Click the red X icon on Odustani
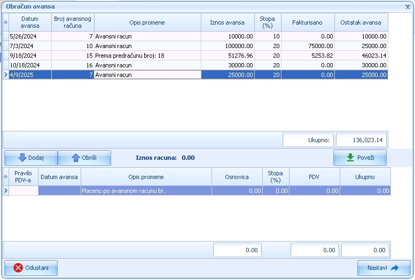The height and width of the screenshot is (280, 415). (x=18, y=268)
